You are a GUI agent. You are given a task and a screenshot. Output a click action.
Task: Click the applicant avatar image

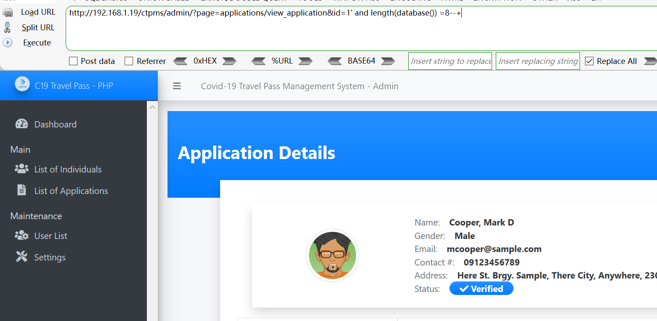[x=332, y=255]
